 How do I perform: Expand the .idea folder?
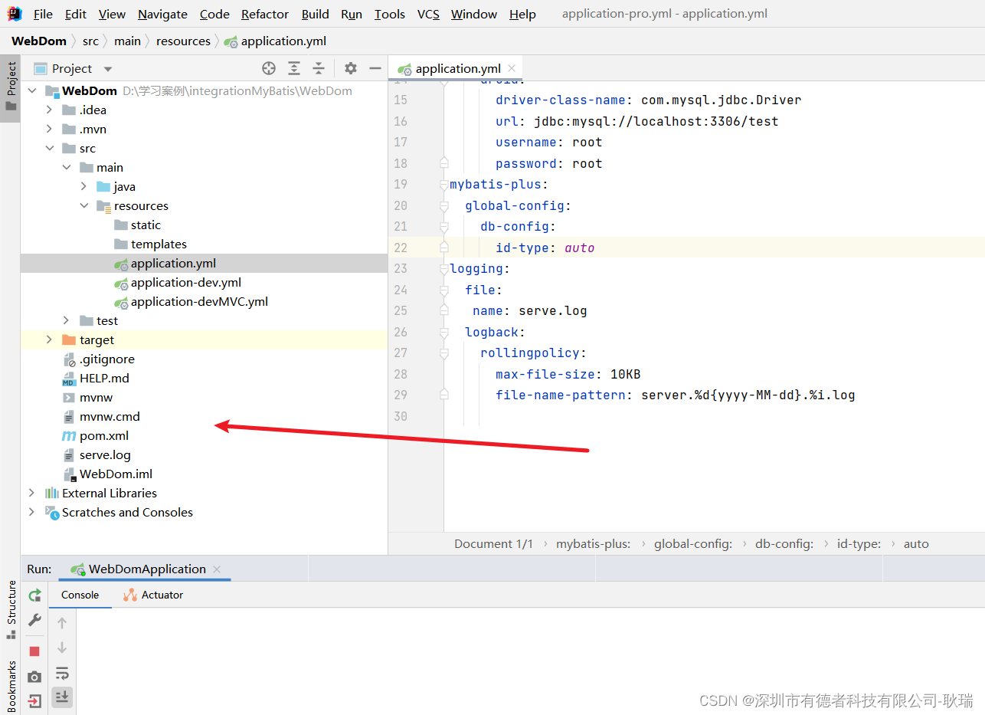[49, 110]
